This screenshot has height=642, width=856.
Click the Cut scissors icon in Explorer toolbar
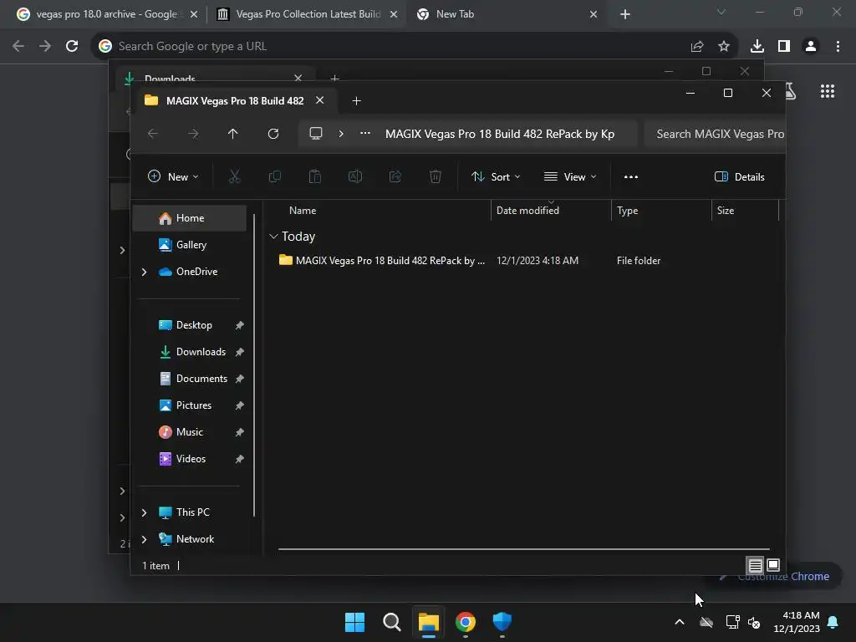point(234,176)
